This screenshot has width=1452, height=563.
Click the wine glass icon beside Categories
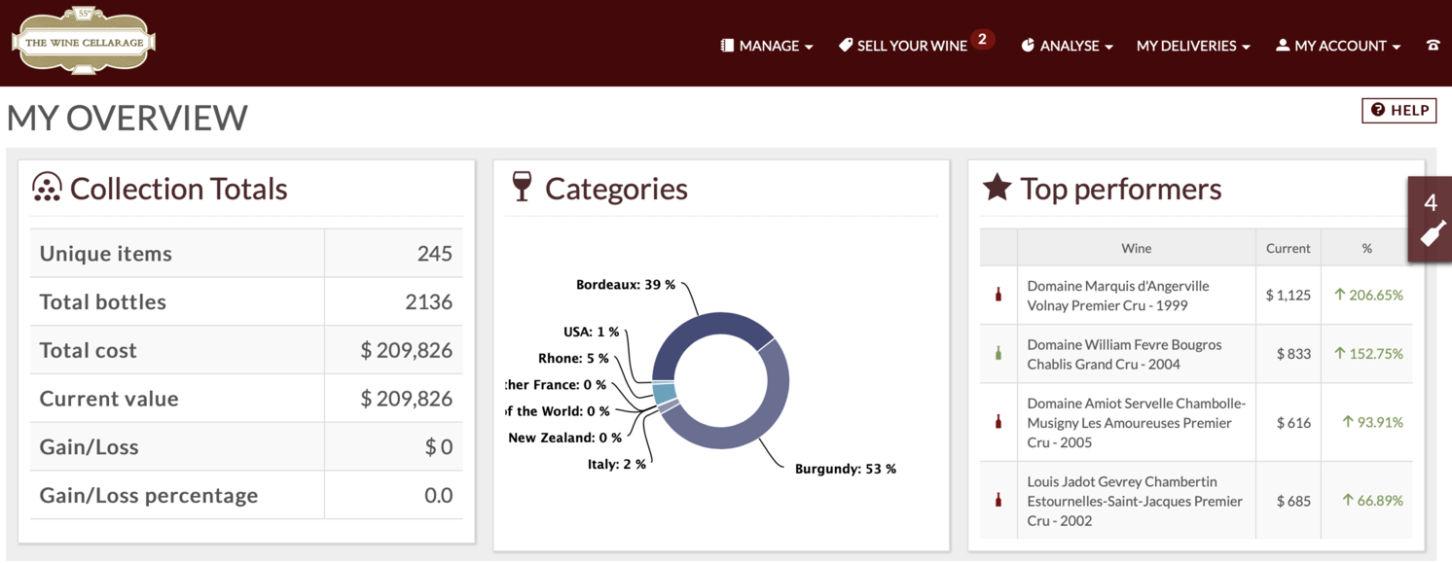tap(522, 187)
